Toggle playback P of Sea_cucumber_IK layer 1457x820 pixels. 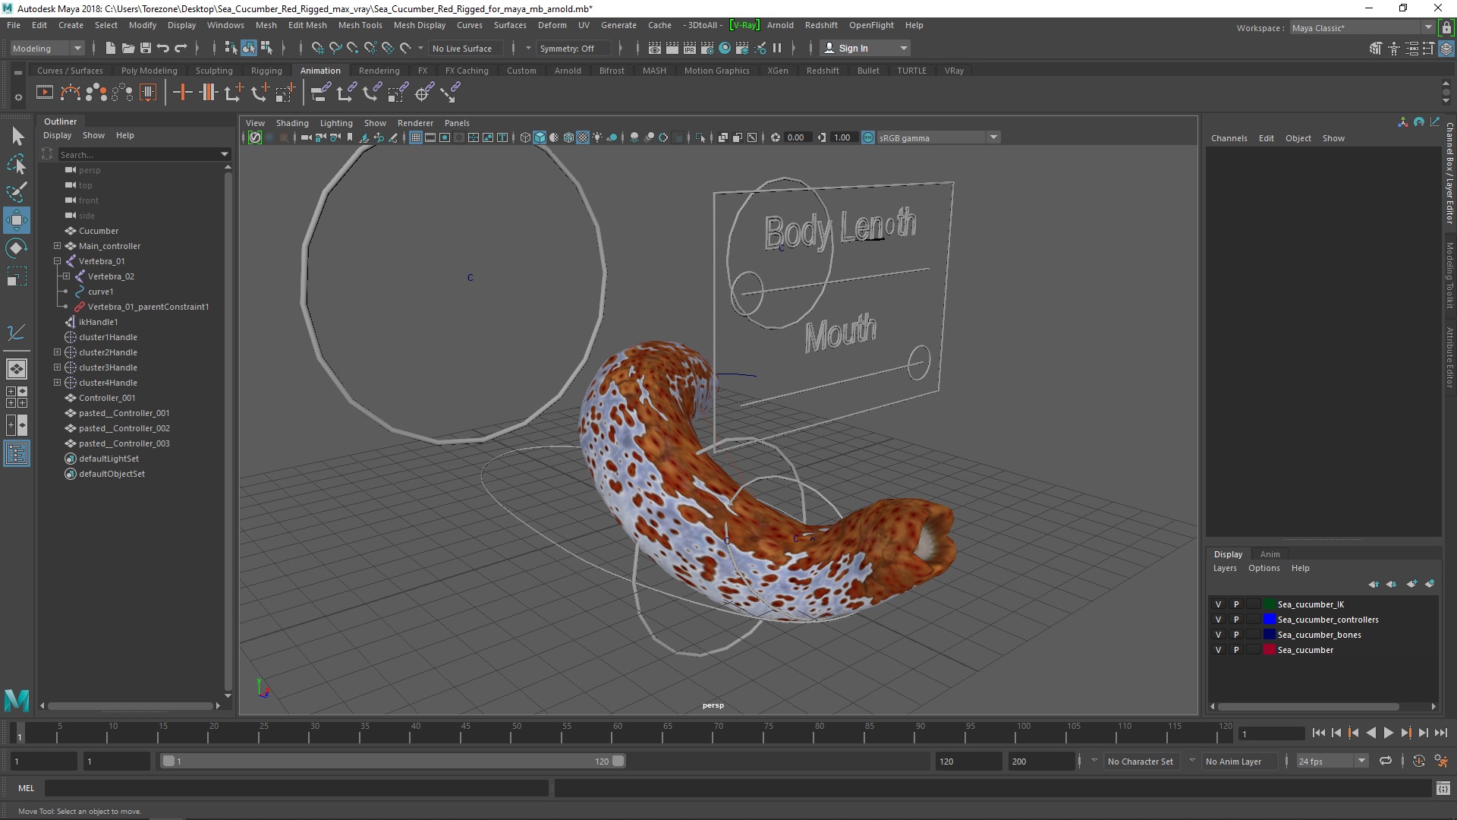(1236, 604)
